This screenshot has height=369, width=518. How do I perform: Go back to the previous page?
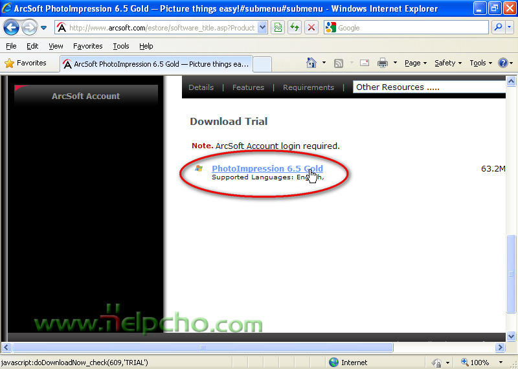[11, 28]
